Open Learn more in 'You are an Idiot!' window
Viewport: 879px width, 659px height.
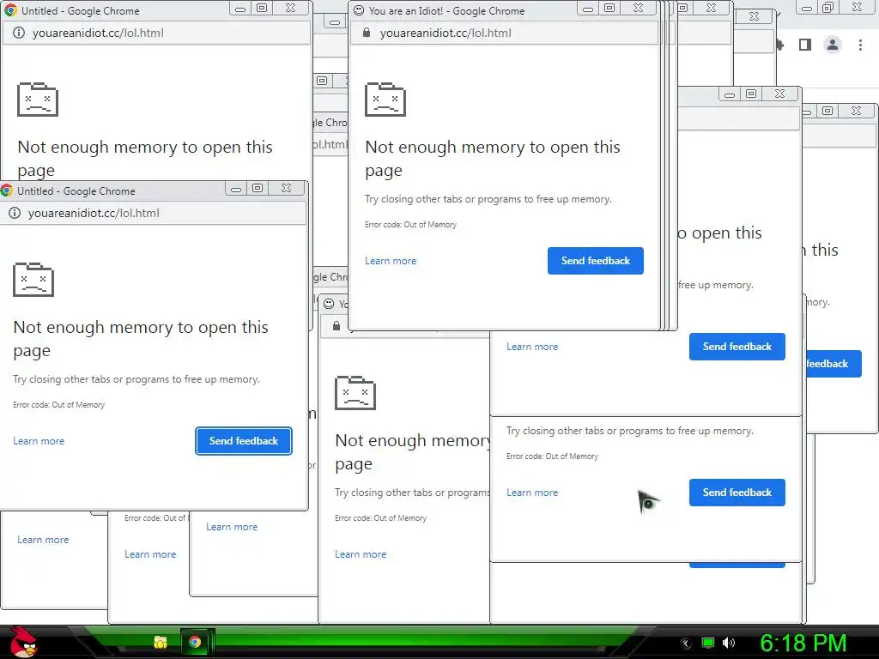tap(391, 261)
